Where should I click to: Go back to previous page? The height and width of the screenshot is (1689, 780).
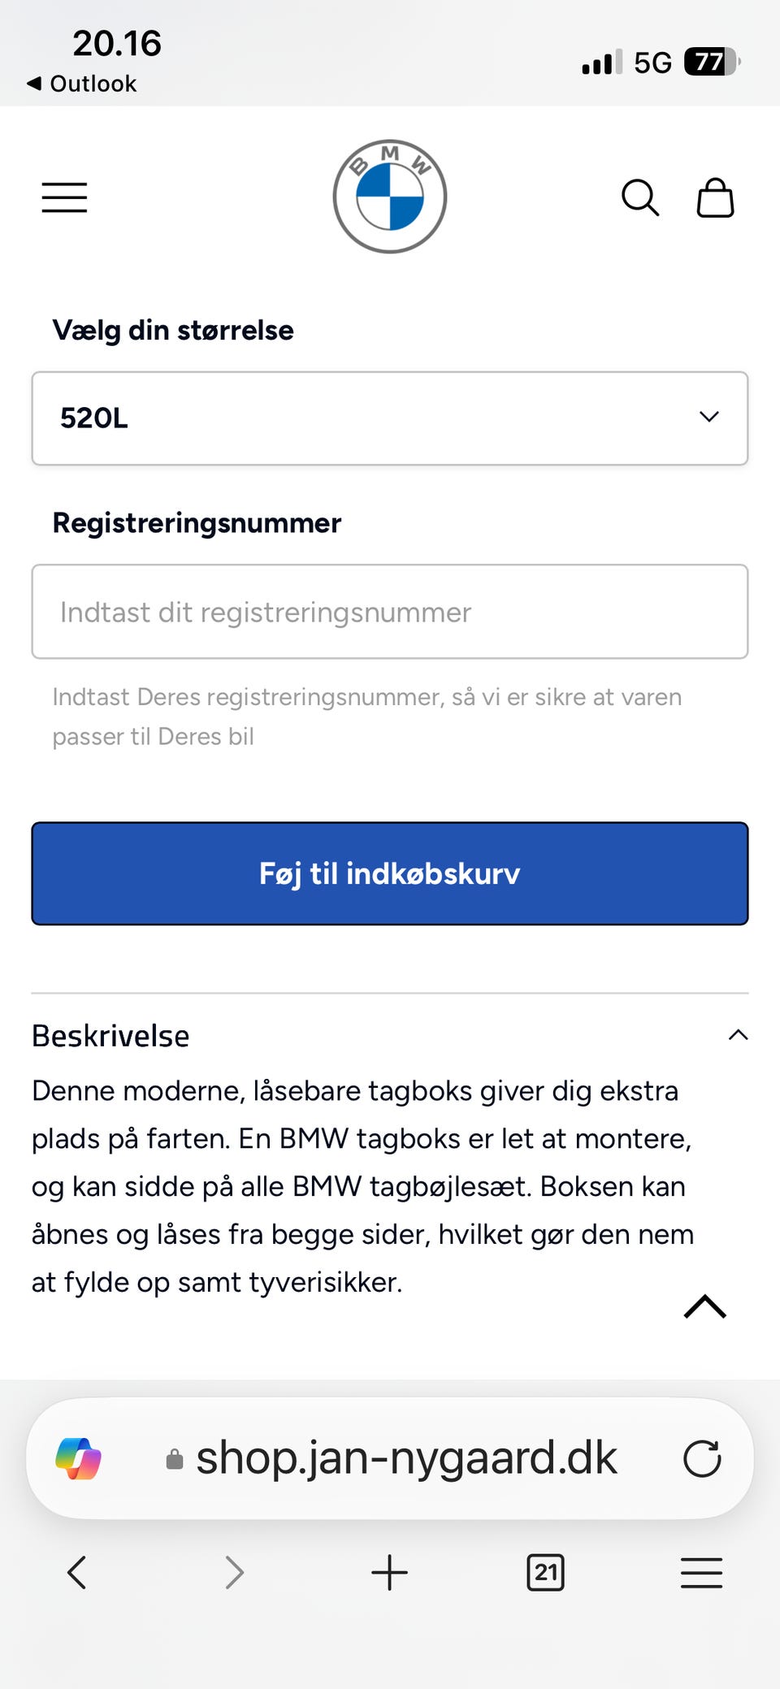tap(77, 1572)
